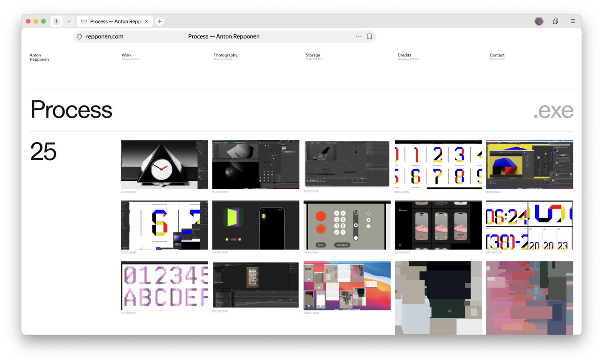Close the Process — Anton Repponen tab

[146, 21]
